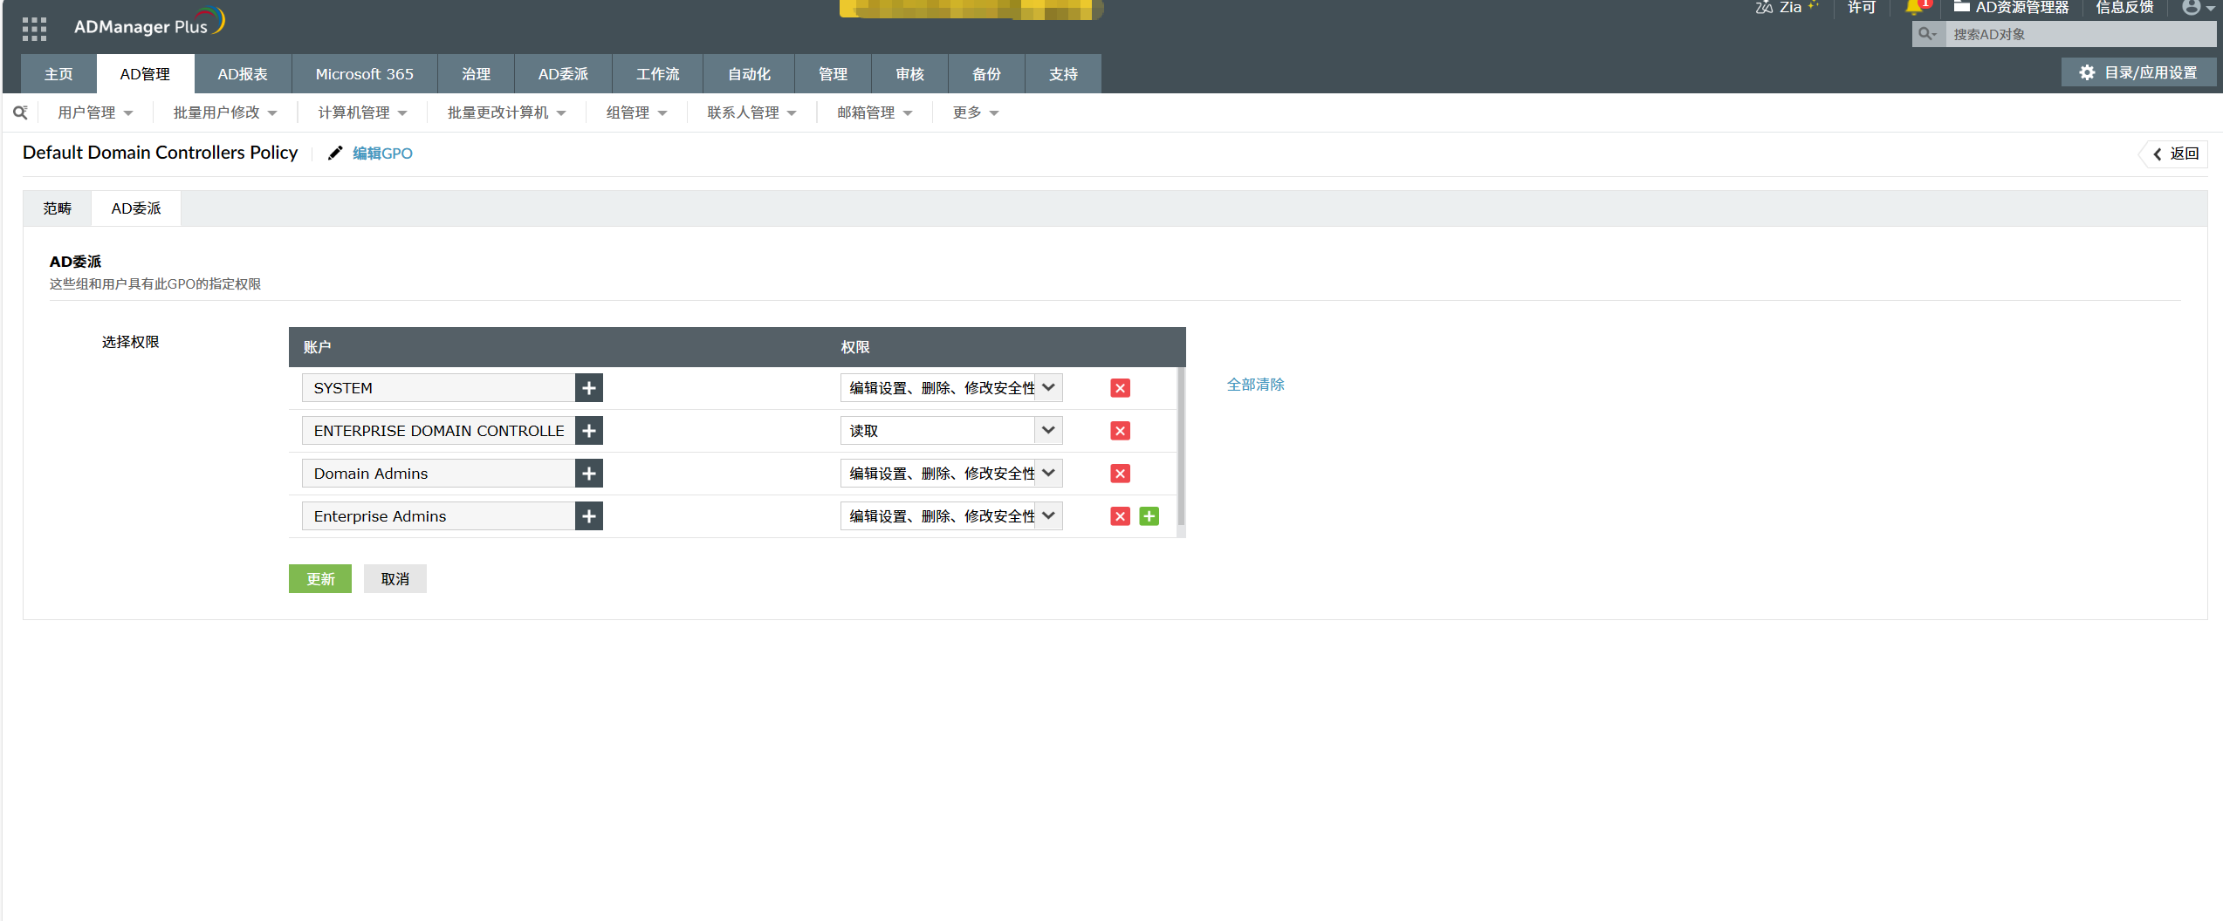This screenshot has height=921, width=2223.
Task: Open the 管理 tab
Action: [x=834, y=74]
